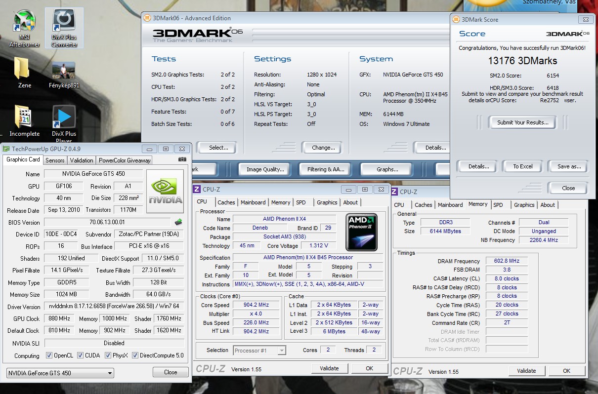Viewport: 598px width, 394px height.
Task: Open Fénykép891 image thumbnail on desktop
Action: click(x=64, y=75)
